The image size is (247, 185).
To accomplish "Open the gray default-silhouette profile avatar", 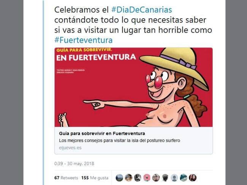I will 174,178.
